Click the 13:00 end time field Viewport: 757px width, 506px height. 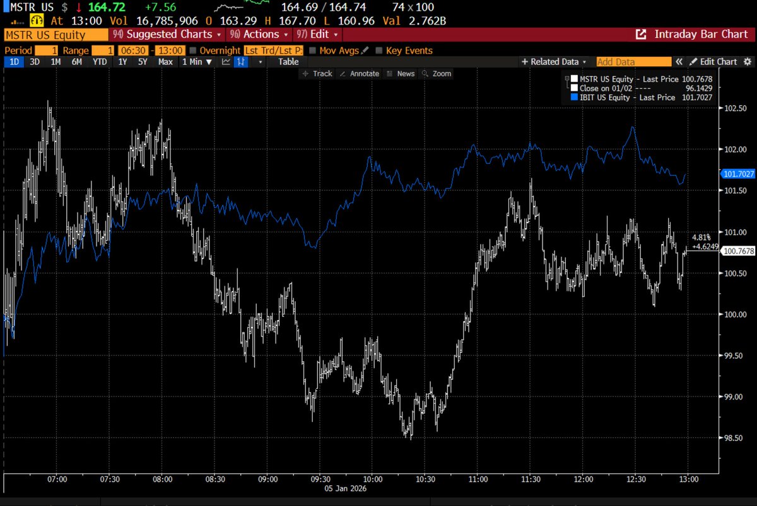coord(169,50)
